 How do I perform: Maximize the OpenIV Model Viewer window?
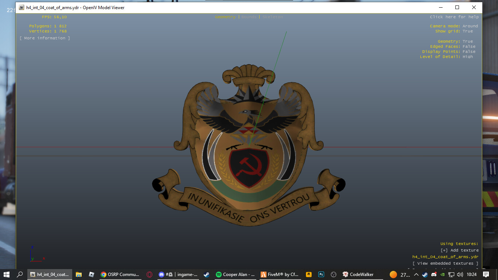457,7
